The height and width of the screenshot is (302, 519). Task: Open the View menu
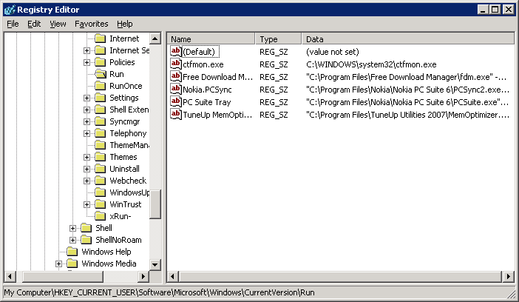[58, 24]
